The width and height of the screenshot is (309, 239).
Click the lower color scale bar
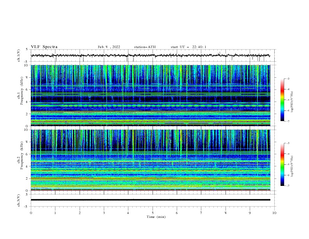(x=282, y=164)
